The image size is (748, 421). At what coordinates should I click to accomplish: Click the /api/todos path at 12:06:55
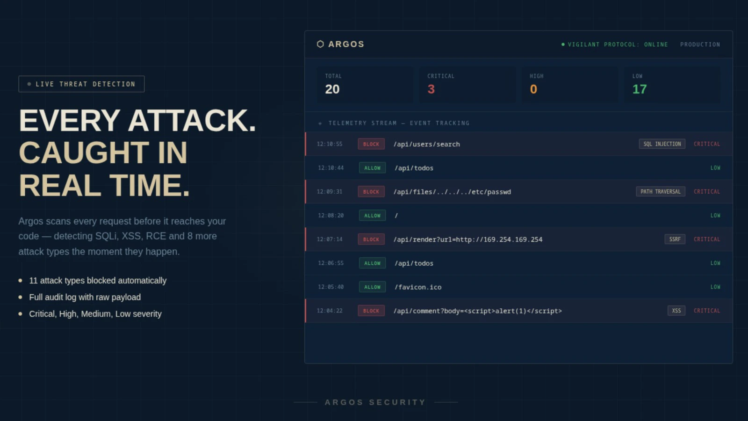click(414, 263)
